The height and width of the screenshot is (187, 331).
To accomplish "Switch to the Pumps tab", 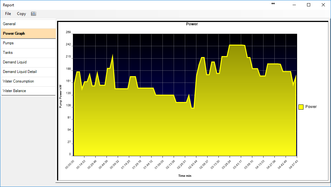I will coord(28,43).
